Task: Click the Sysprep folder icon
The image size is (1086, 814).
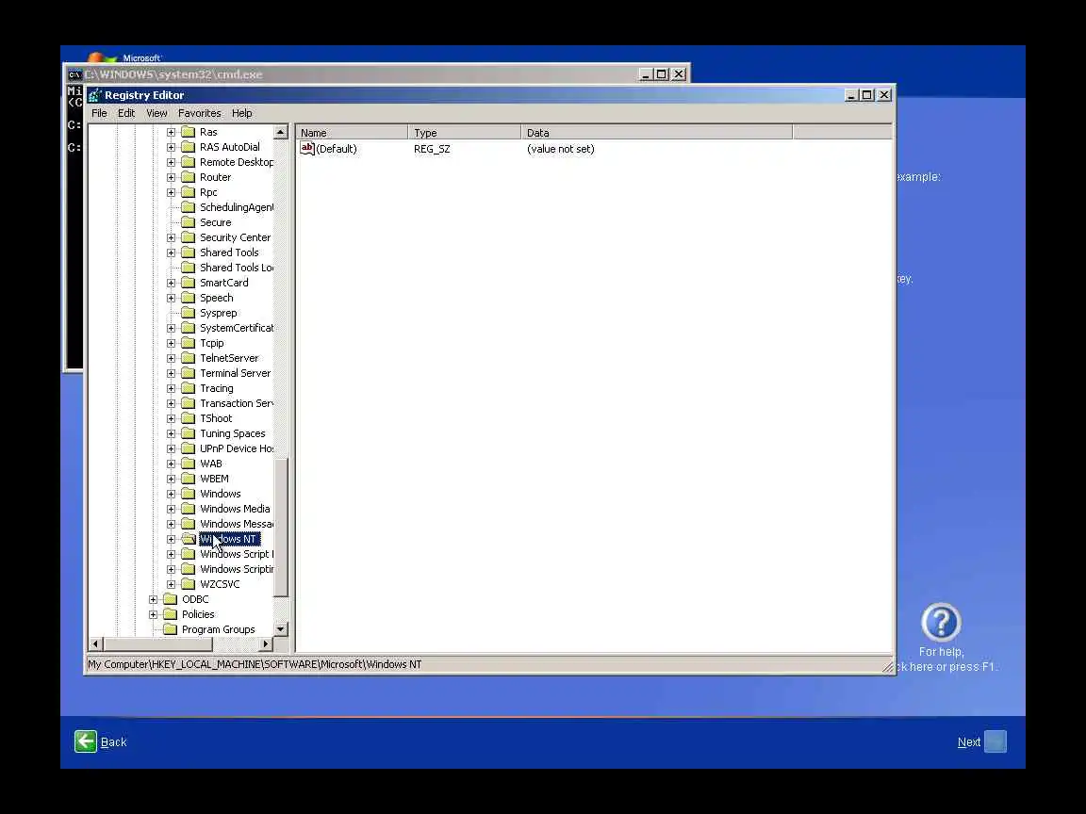Action: point(189,313)
